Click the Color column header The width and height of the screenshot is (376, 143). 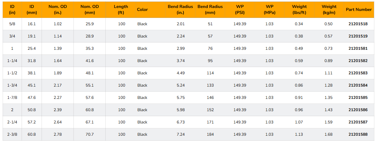coord(142,10)
